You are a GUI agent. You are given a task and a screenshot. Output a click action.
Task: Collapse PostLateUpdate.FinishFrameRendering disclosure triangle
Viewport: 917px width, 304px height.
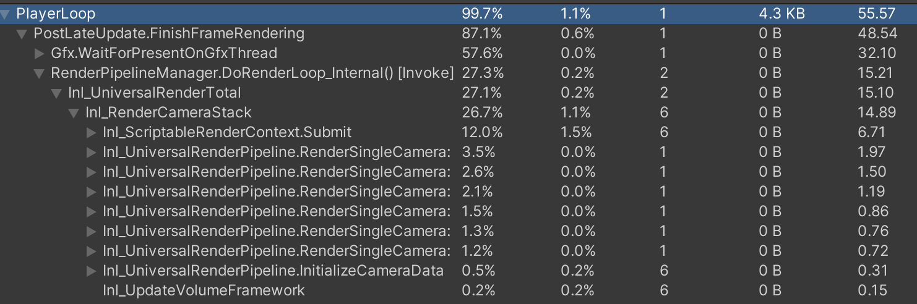[22, 33]
